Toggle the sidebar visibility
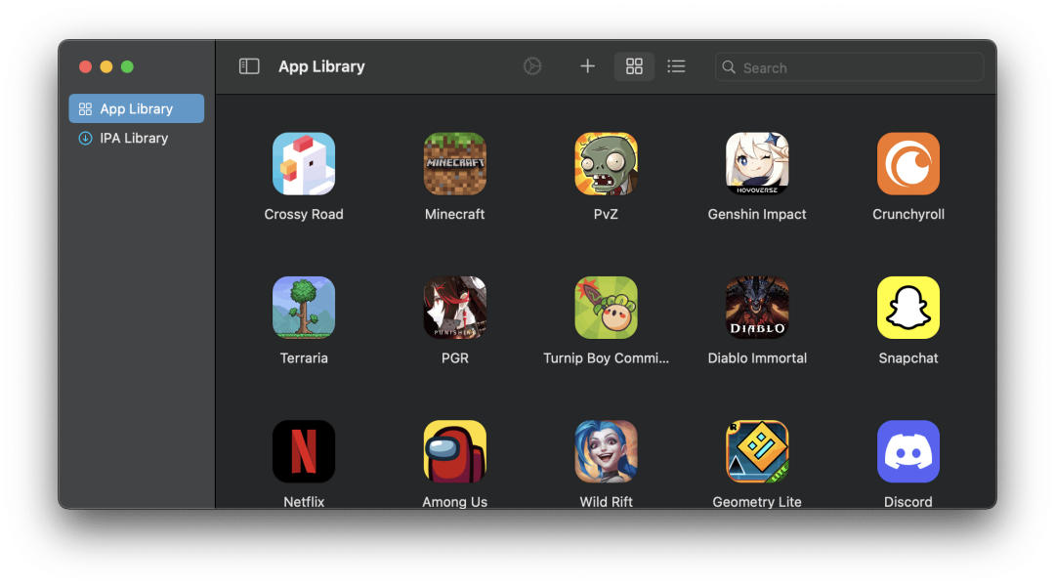Screen dimensions: 1055x586 coord(249,65)
